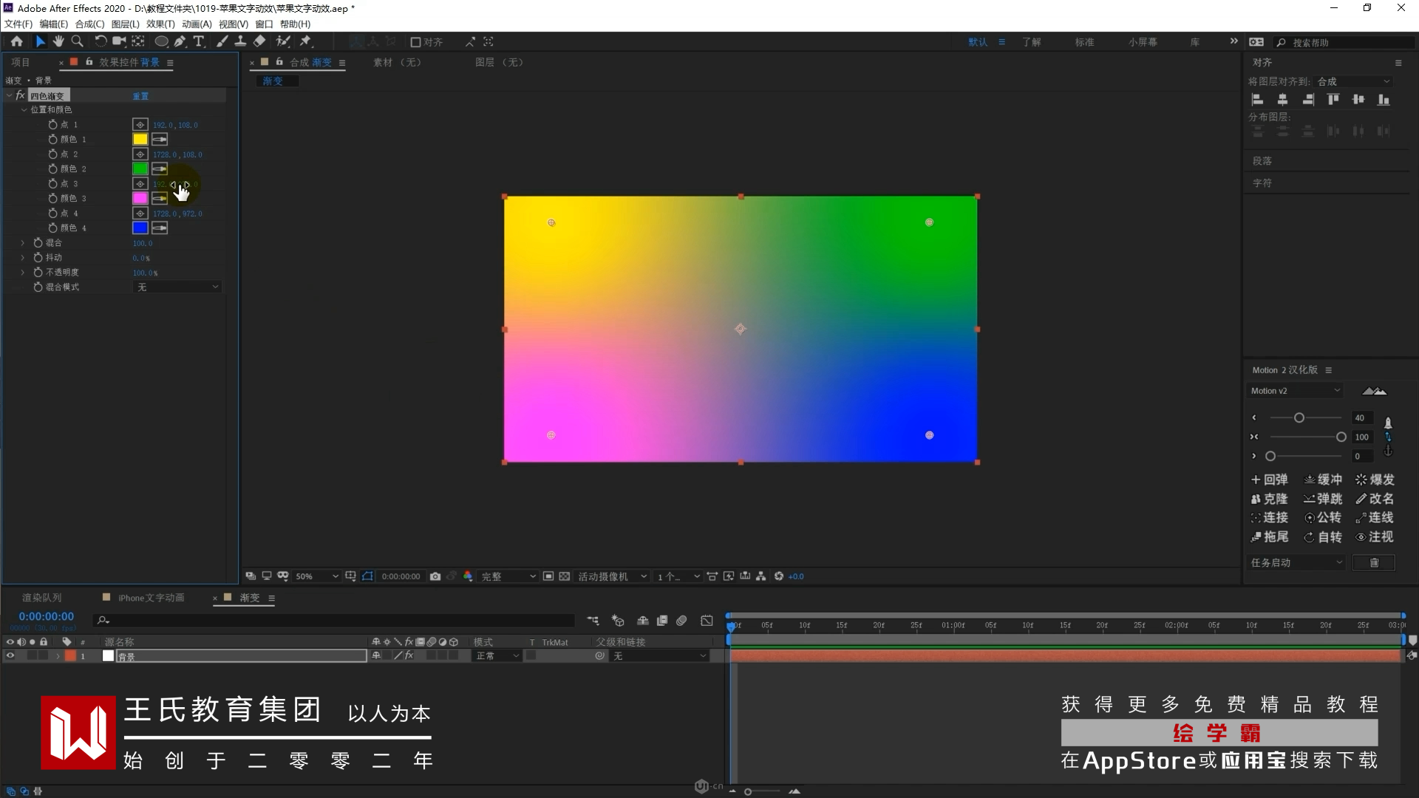
Task: Click the 回弹 button in Motion 2
Action: click(x=1269, y=480)
